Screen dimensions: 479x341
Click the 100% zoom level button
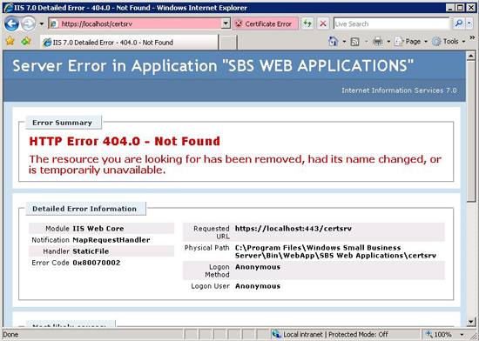click(x=440, y=334)
